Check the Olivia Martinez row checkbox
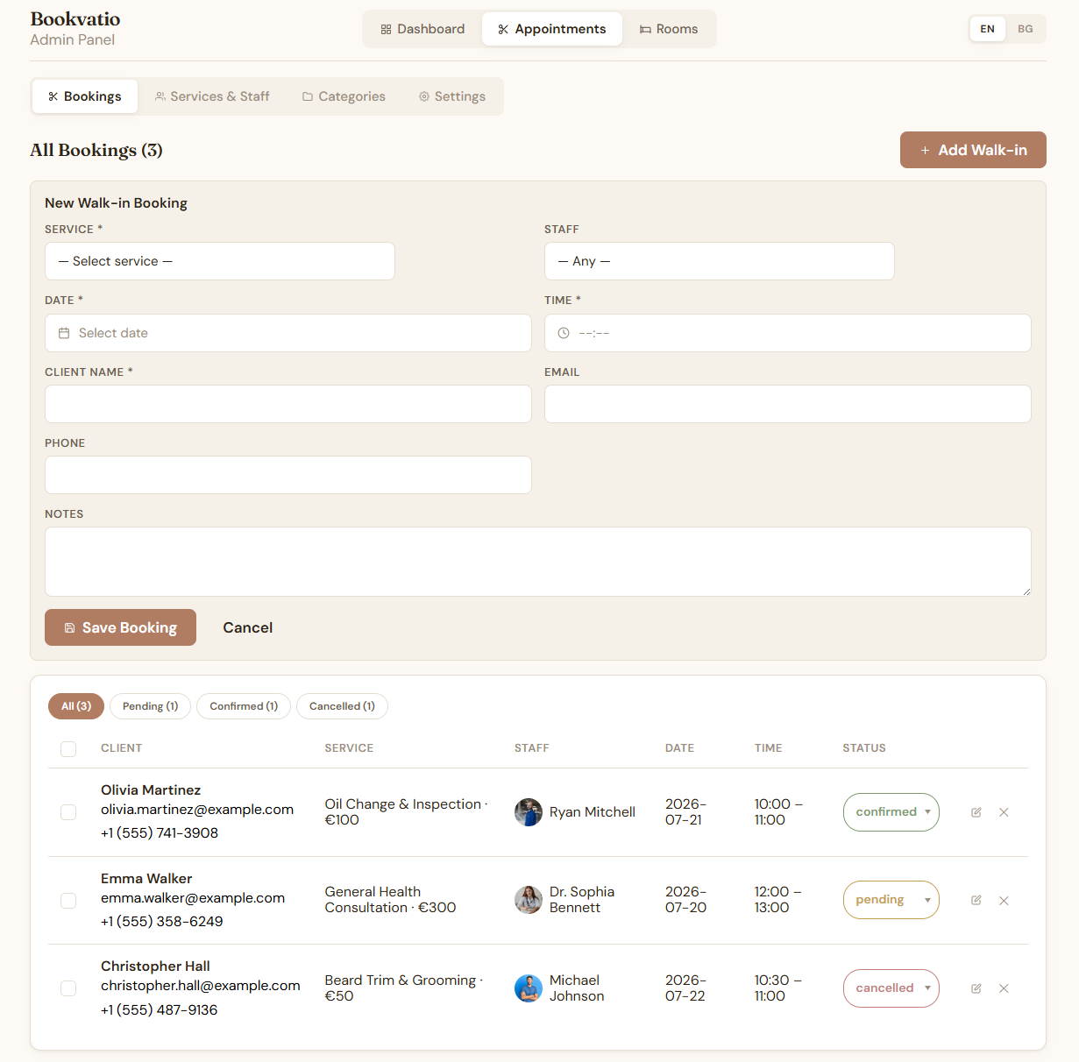This screenshot has height=1062, width=1079. pos(68,812)
